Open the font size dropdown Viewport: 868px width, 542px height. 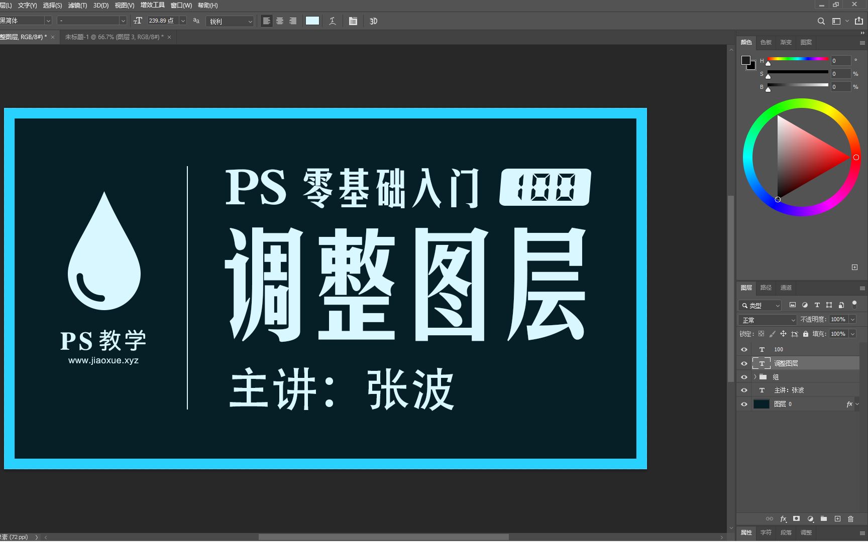coord(183,21)
